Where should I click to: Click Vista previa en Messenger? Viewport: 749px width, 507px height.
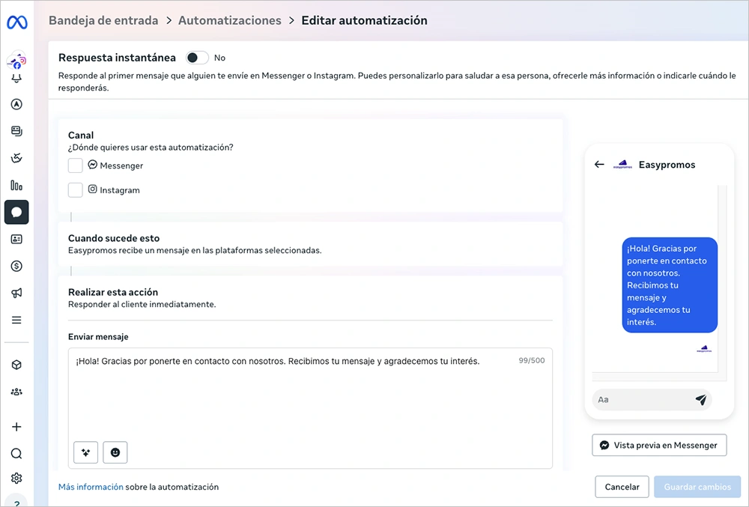coord(658,445)
